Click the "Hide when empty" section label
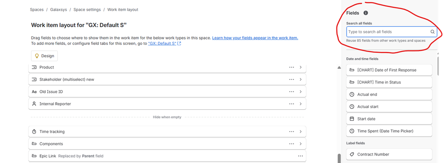 [x=167, y=117]
